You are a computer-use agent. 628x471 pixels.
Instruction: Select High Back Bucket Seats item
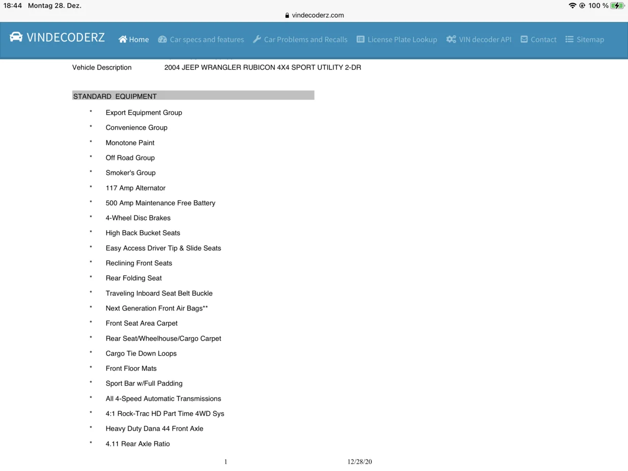(143, 233)
